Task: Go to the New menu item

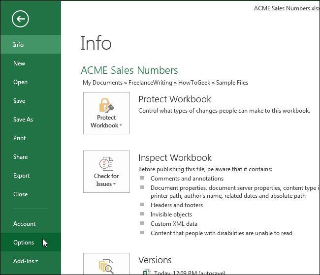Action: [19, 63]
